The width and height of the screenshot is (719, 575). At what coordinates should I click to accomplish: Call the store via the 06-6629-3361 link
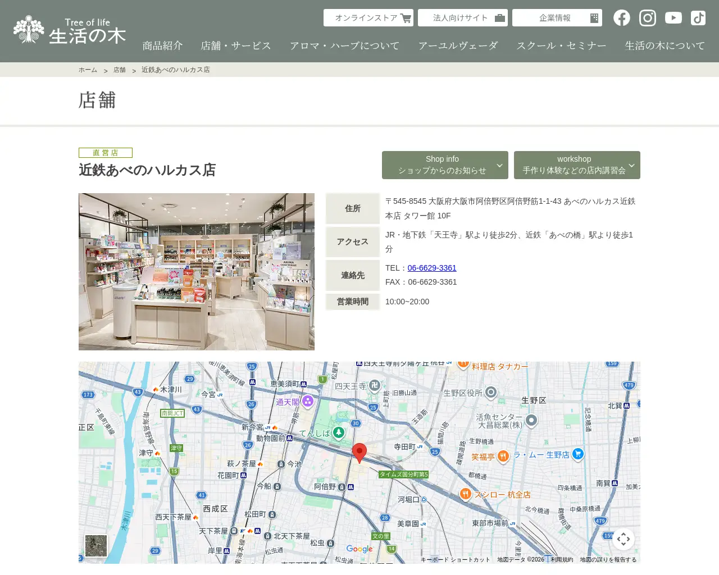pos(432,268)
